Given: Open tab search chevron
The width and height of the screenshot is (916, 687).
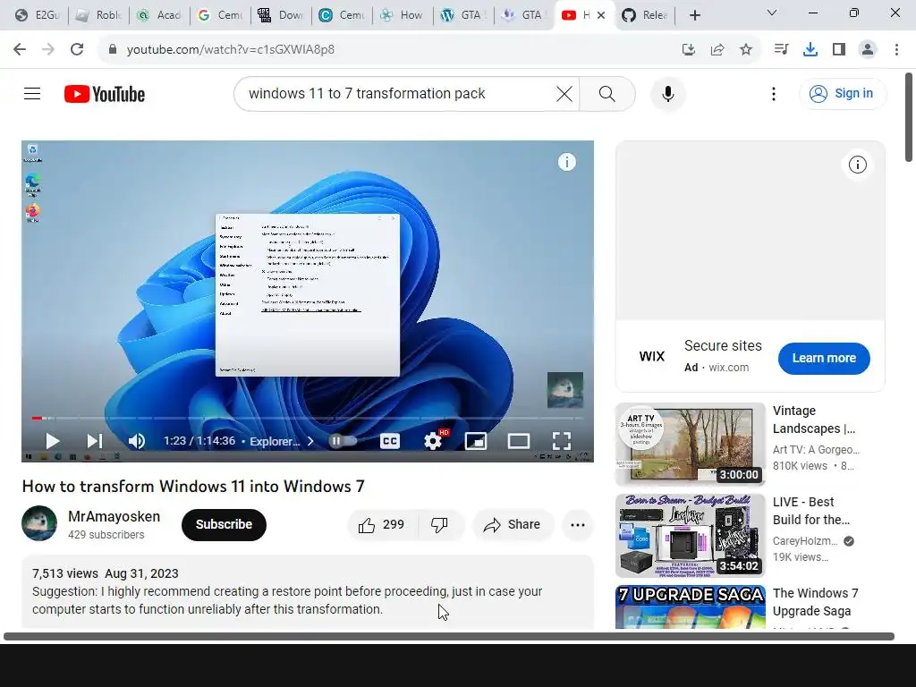Looking at the screenshot, I should (x=772, y=13).
